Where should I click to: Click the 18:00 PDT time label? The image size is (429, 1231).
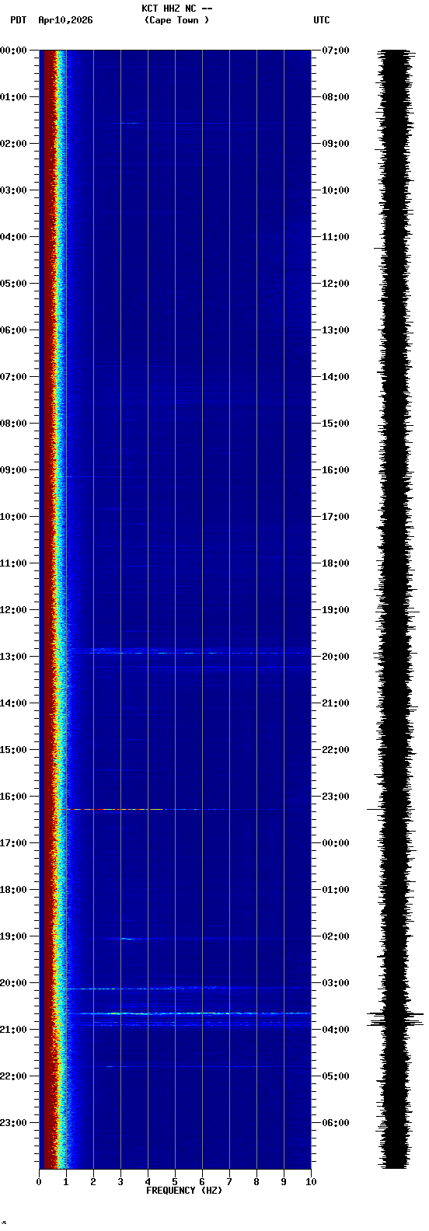click(x=14, y=890)
